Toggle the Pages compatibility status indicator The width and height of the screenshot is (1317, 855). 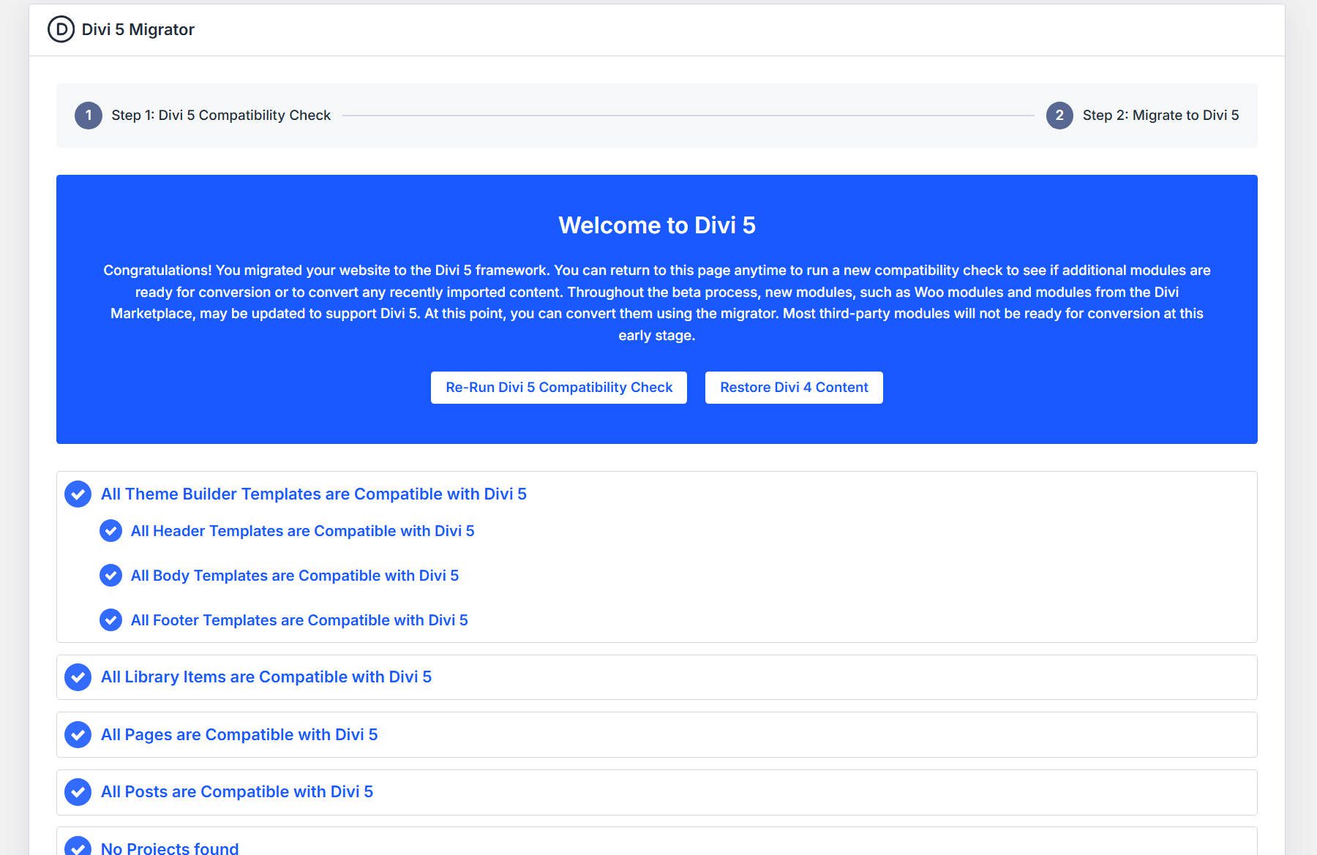pyautogui.click(x=78, y=735)
